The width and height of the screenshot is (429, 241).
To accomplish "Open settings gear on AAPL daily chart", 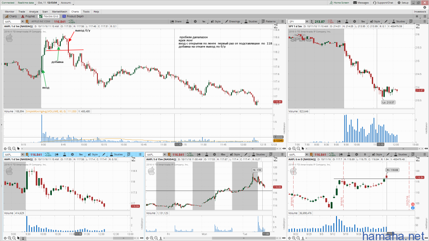I will (357, 154).
